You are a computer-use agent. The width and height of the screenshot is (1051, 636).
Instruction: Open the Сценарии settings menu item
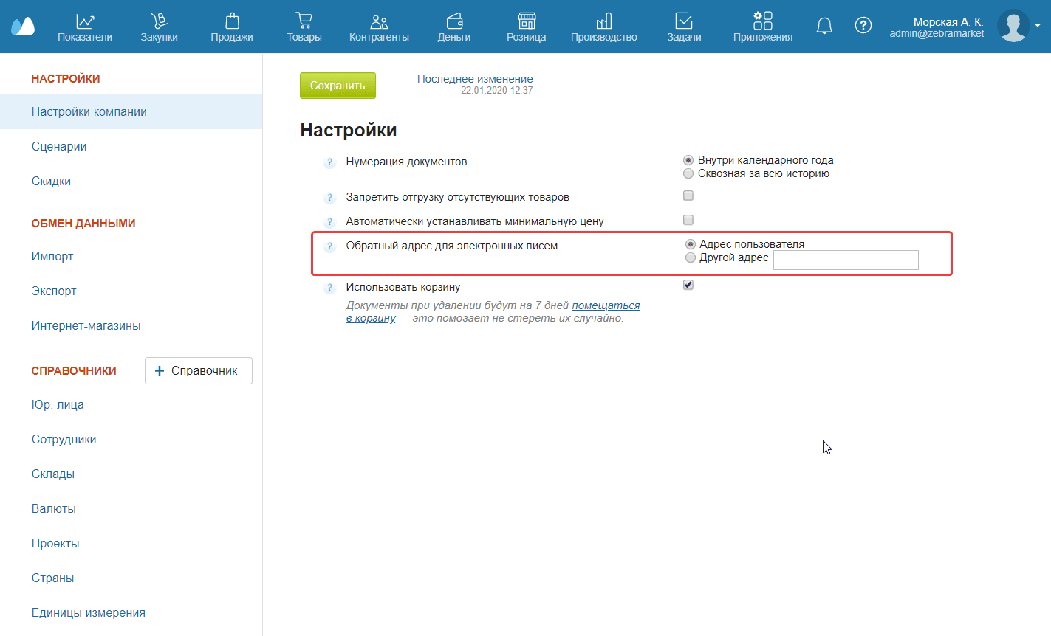[x=59, y=146]
